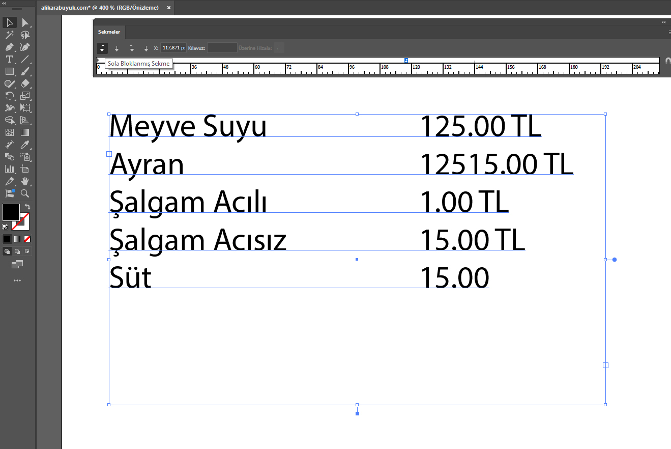671x449 pixels.
Task: Select the Free Transform tool
Action: [x=25, y=108]
